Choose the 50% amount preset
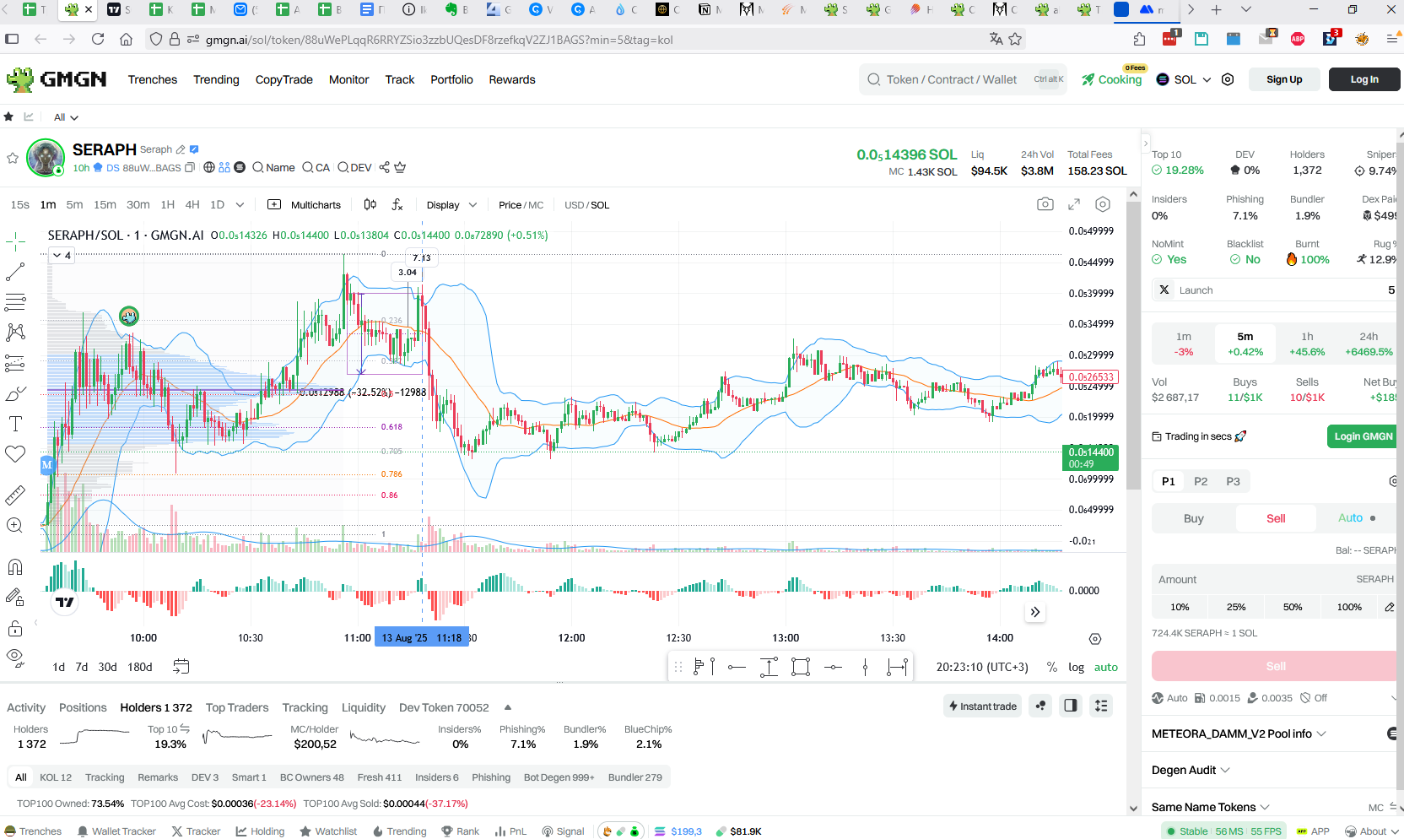The height and width of the screenshot is (839, 1404). 1293,607
